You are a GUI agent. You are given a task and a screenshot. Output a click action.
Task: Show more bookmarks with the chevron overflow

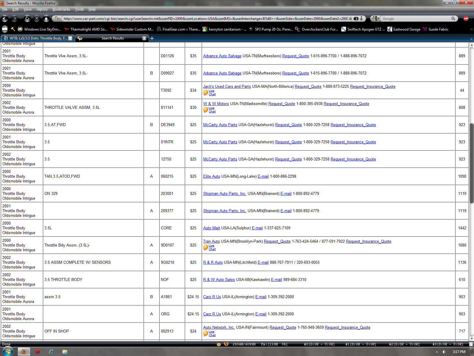[x=471, y=29]
